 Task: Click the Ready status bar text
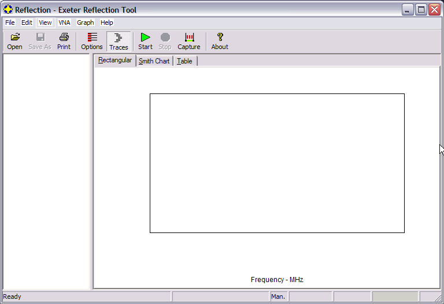point(12,297)
